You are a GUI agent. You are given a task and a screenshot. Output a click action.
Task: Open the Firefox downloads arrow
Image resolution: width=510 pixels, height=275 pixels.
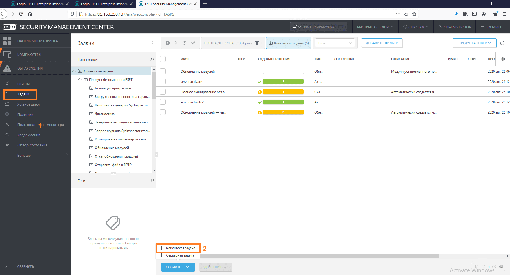pos(456,14)
